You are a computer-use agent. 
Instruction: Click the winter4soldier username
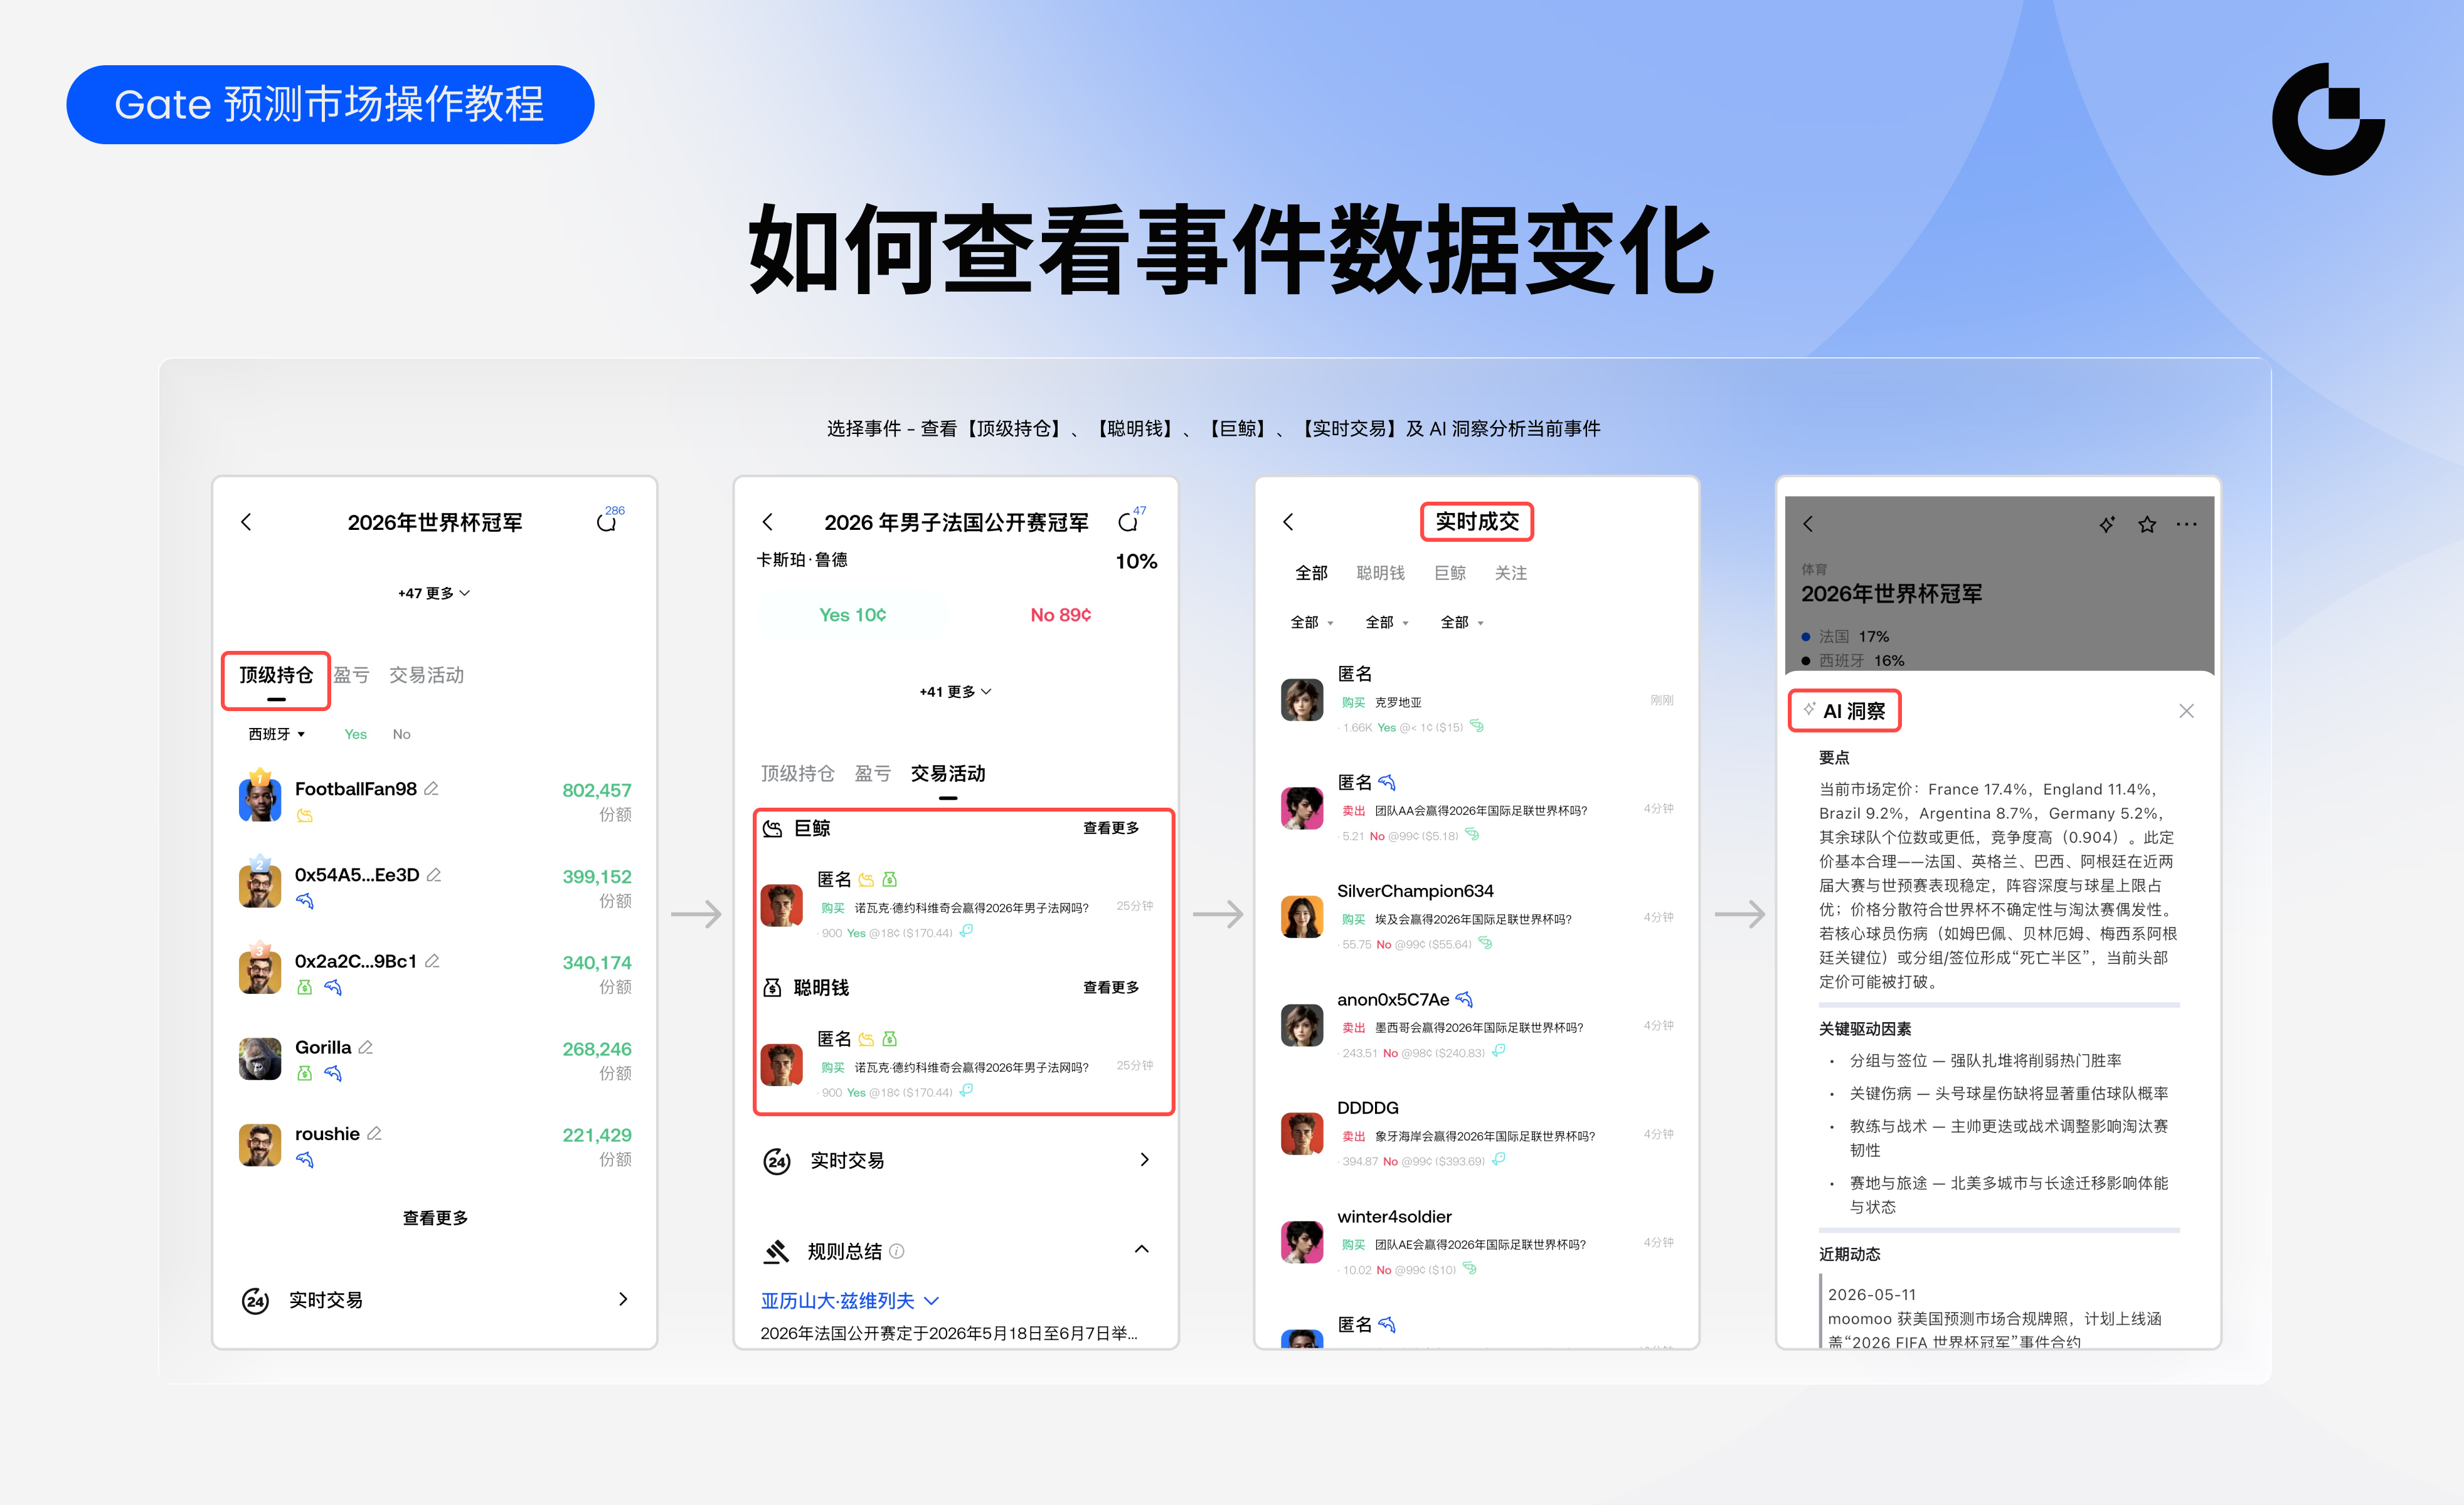tap(1394, 1216)
